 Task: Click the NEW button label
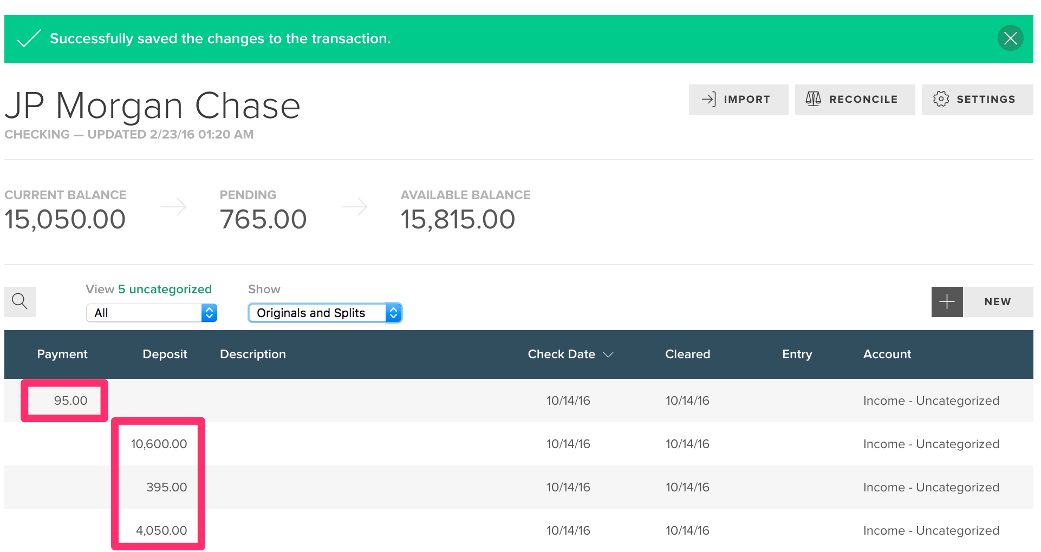coord(998,302)
